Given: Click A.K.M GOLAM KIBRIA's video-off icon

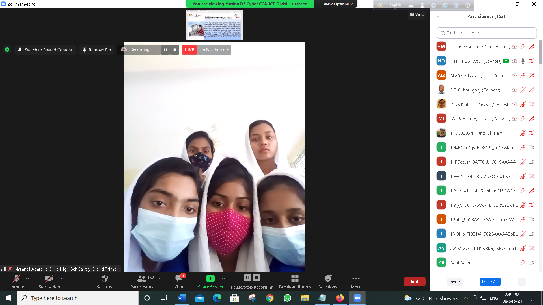Looking at the screenshot, I should click(531, 249).
